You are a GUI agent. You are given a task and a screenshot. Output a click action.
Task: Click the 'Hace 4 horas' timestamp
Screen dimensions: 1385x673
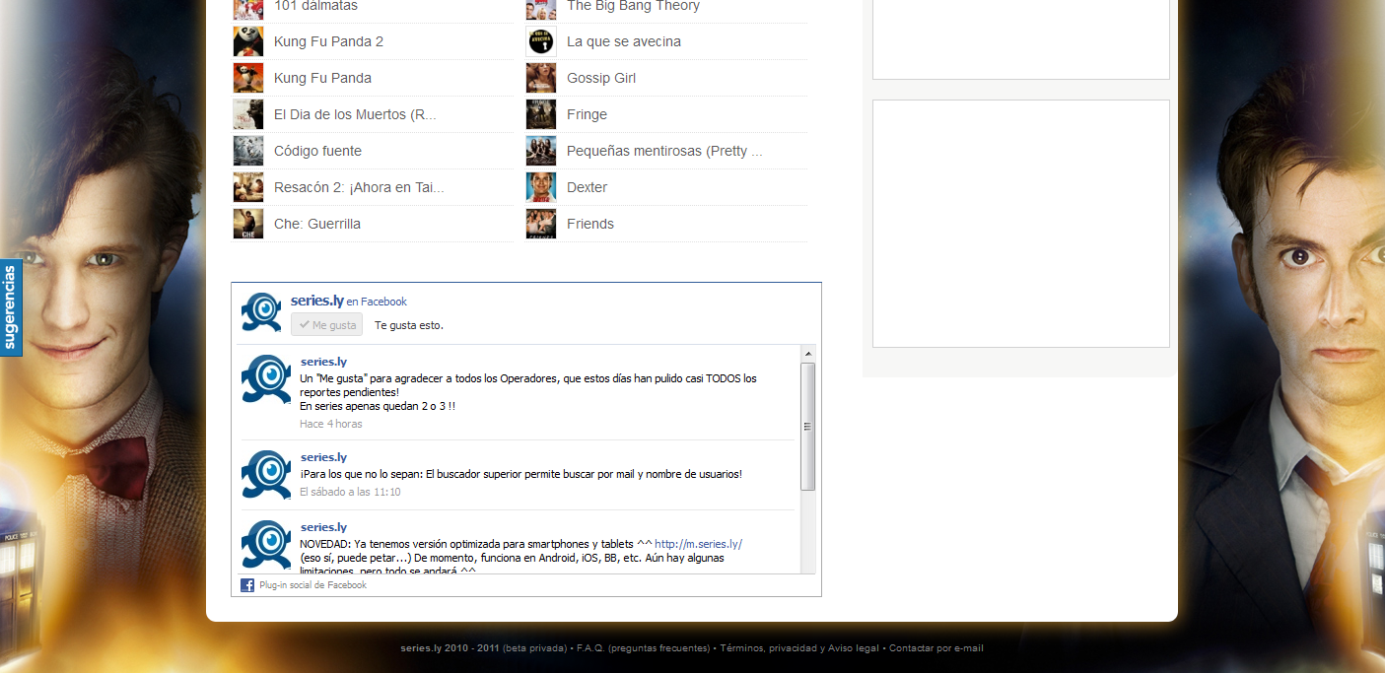pos(331,424)
